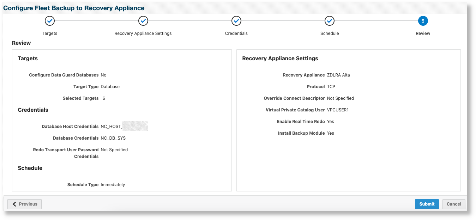Click the Immediately schedule value
Image resolution: width=476 pixels, height=220 pixels.
tap(113, 185)
